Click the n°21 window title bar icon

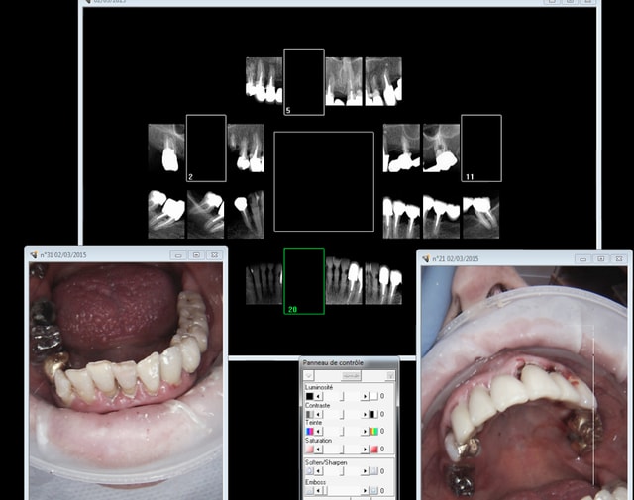point(427,258)
